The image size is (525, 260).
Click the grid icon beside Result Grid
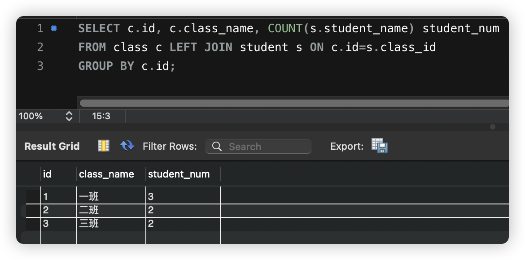[104, 146]
